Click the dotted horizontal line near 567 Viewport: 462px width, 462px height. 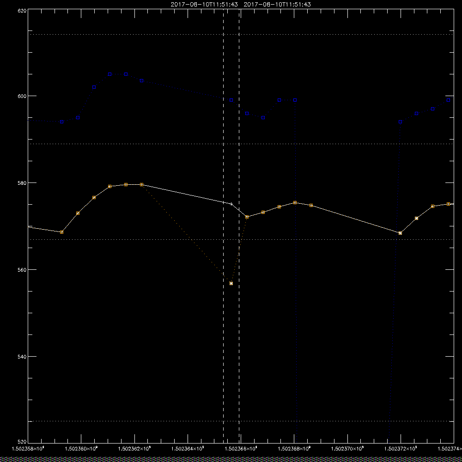point(241,239)
